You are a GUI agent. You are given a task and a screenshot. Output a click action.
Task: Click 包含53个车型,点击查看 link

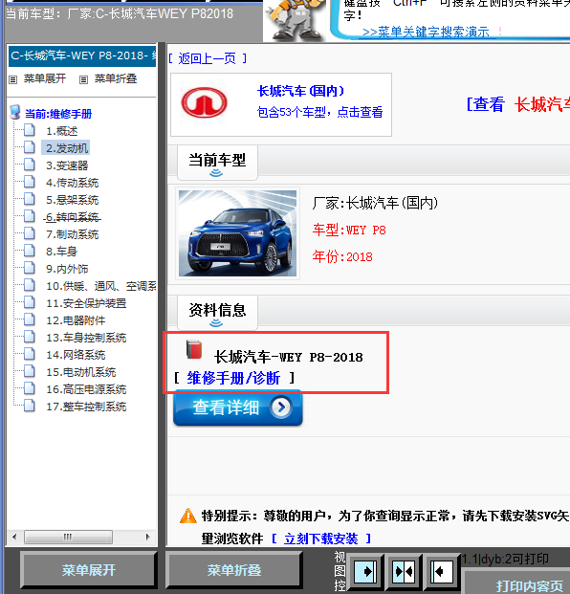[x=320, y=112]
